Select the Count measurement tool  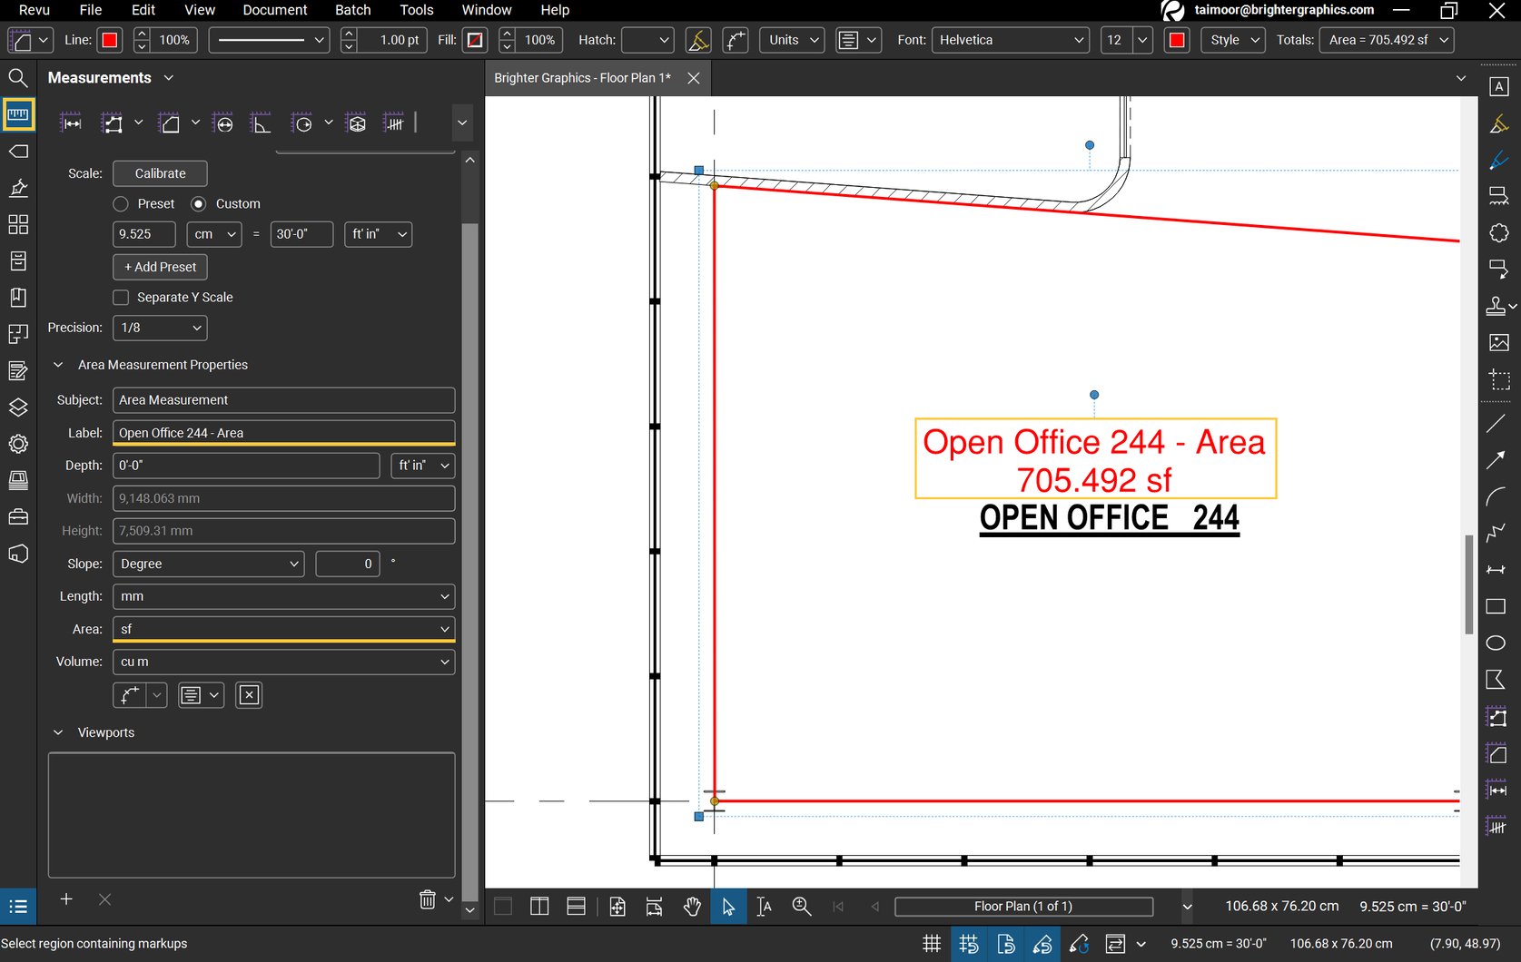coord(394,121)
